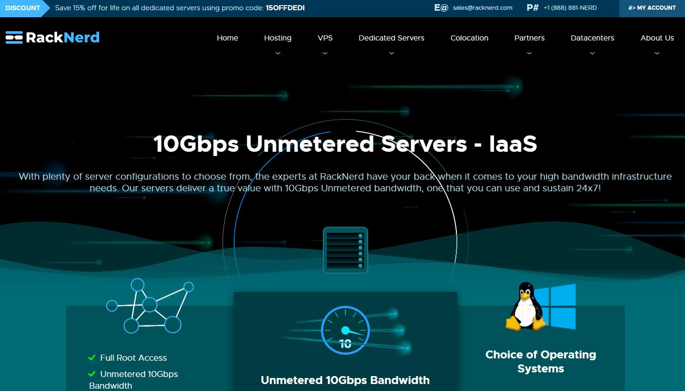Click the RackNerd logo
685x391 pixels.
tap(53, 37)
